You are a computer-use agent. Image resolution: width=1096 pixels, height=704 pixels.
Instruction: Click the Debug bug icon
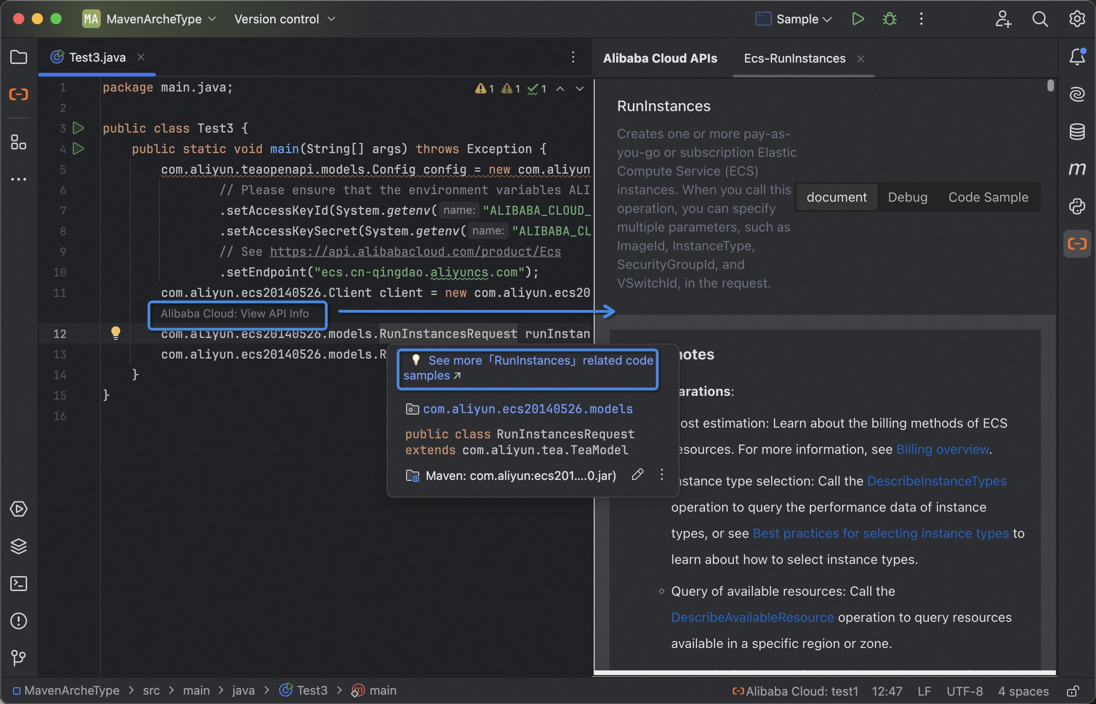point(889,19)
